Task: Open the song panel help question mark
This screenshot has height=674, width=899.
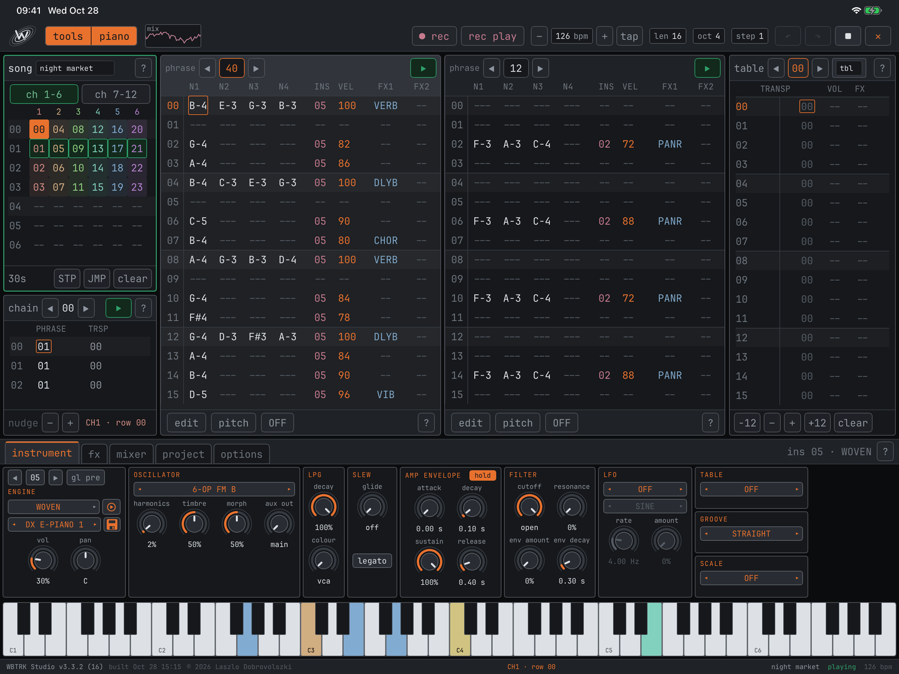Action: coord(143,69)
